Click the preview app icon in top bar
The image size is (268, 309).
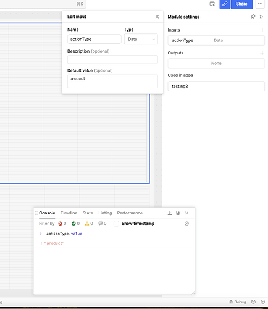212,4
